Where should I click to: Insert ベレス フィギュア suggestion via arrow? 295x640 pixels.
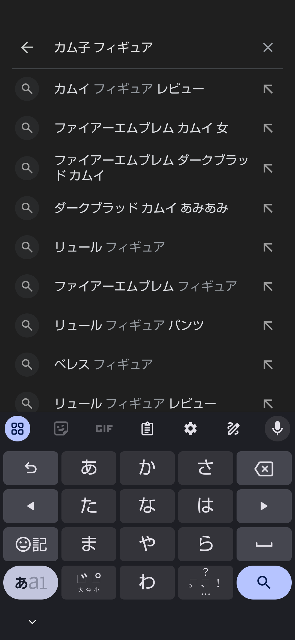pyautogui.click(x=268, y=365)
